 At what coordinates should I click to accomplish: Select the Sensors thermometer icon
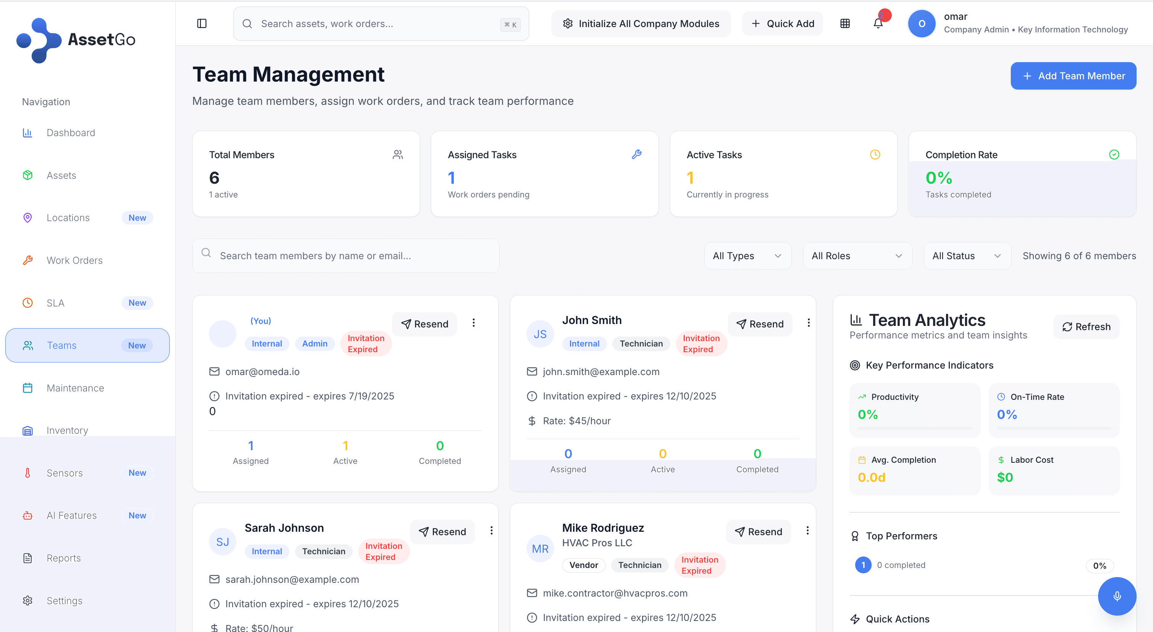point(27,473)
